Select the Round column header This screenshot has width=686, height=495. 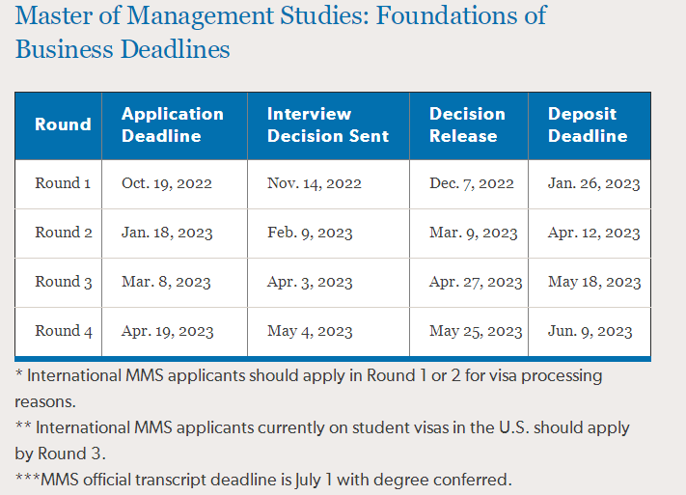click(63, 124)
